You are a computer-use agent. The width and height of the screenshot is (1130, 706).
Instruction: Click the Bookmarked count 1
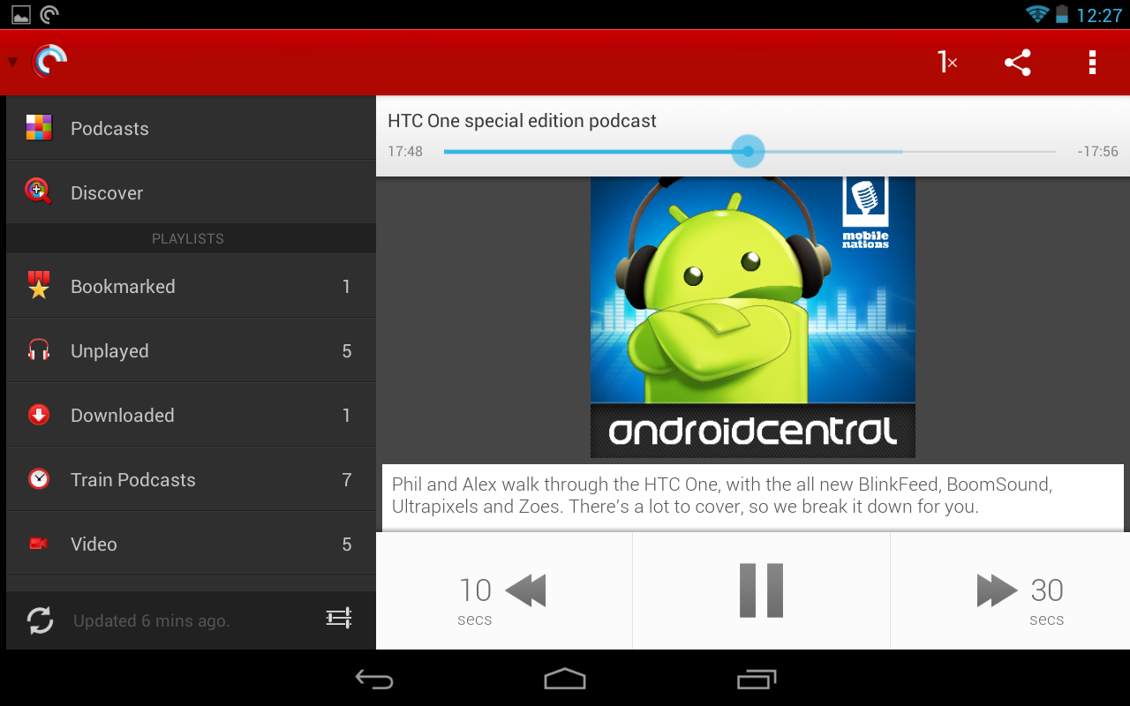[347, 287]
